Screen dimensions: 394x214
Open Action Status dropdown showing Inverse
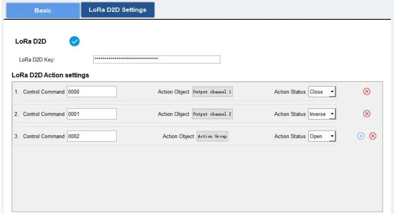[x=322, y=114]
